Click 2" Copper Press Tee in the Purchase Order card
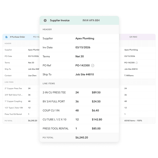Screen dimensions: 158x158 [x=13, y=89]
